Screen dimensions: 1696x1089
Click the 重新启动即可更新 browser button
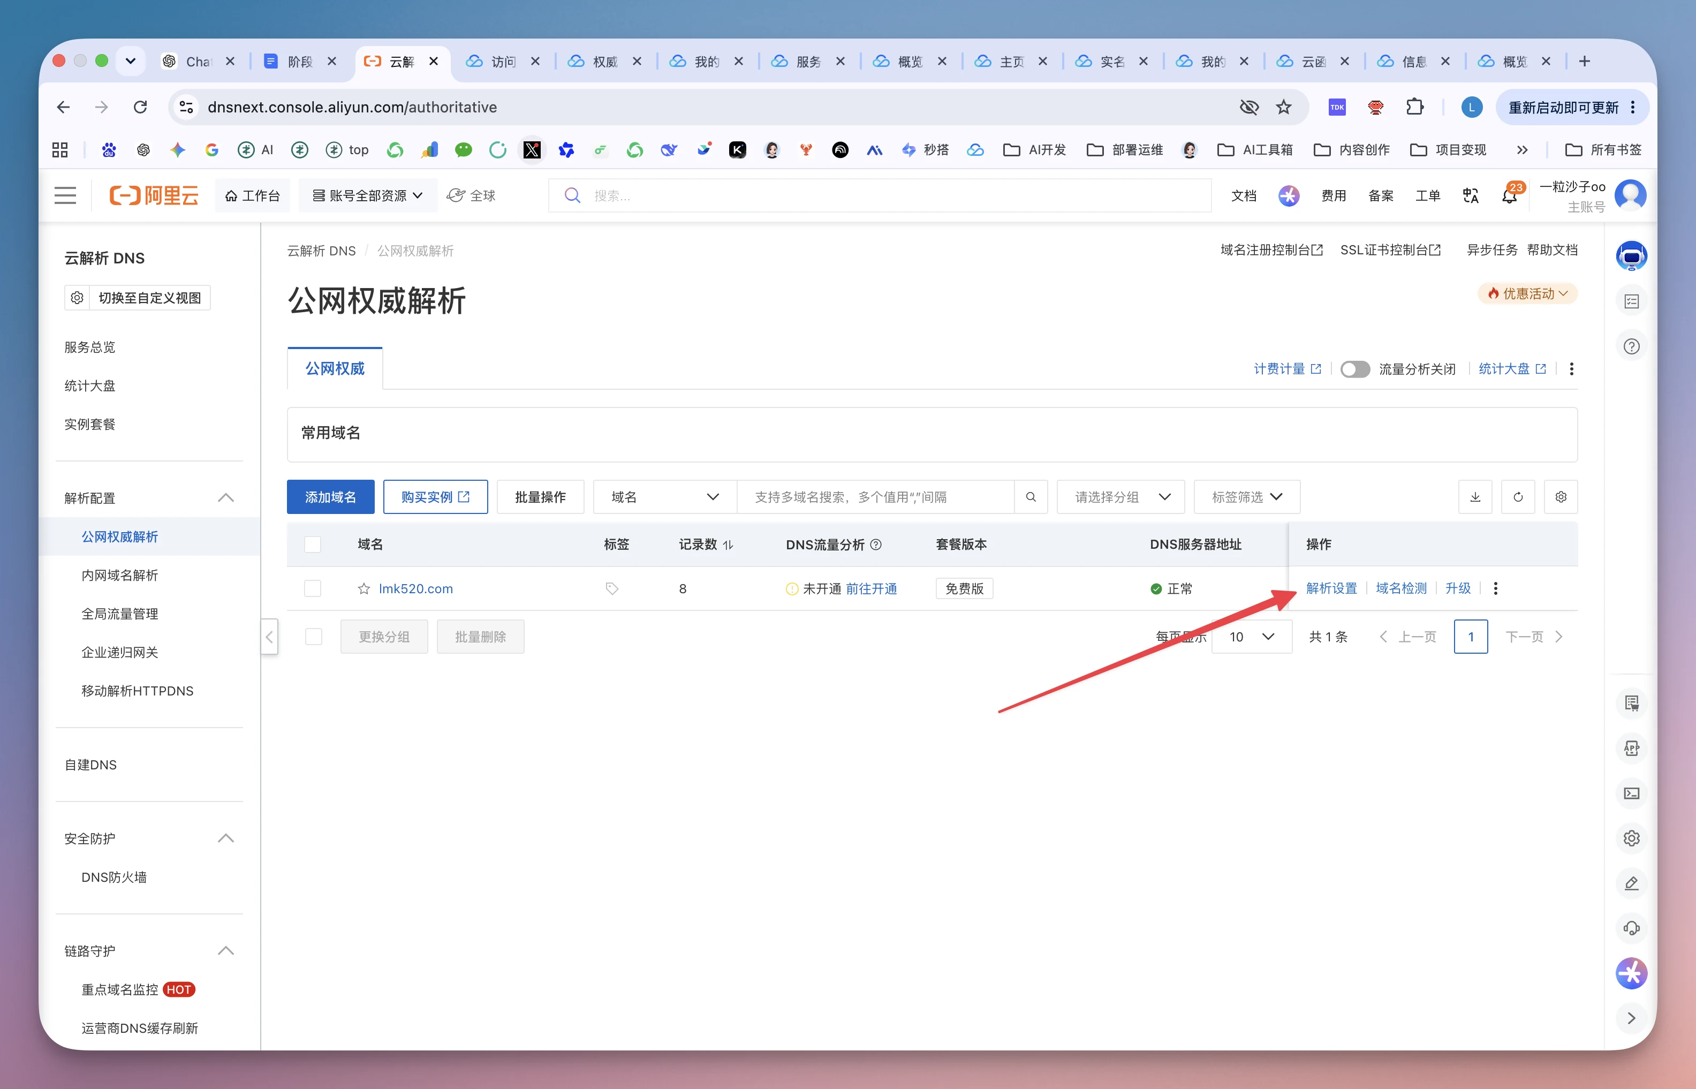click(1572, 108)
